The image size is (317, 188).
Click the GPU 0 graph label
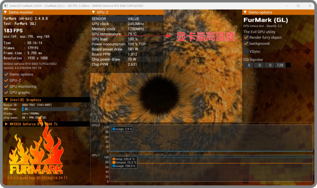click(96, 125)
